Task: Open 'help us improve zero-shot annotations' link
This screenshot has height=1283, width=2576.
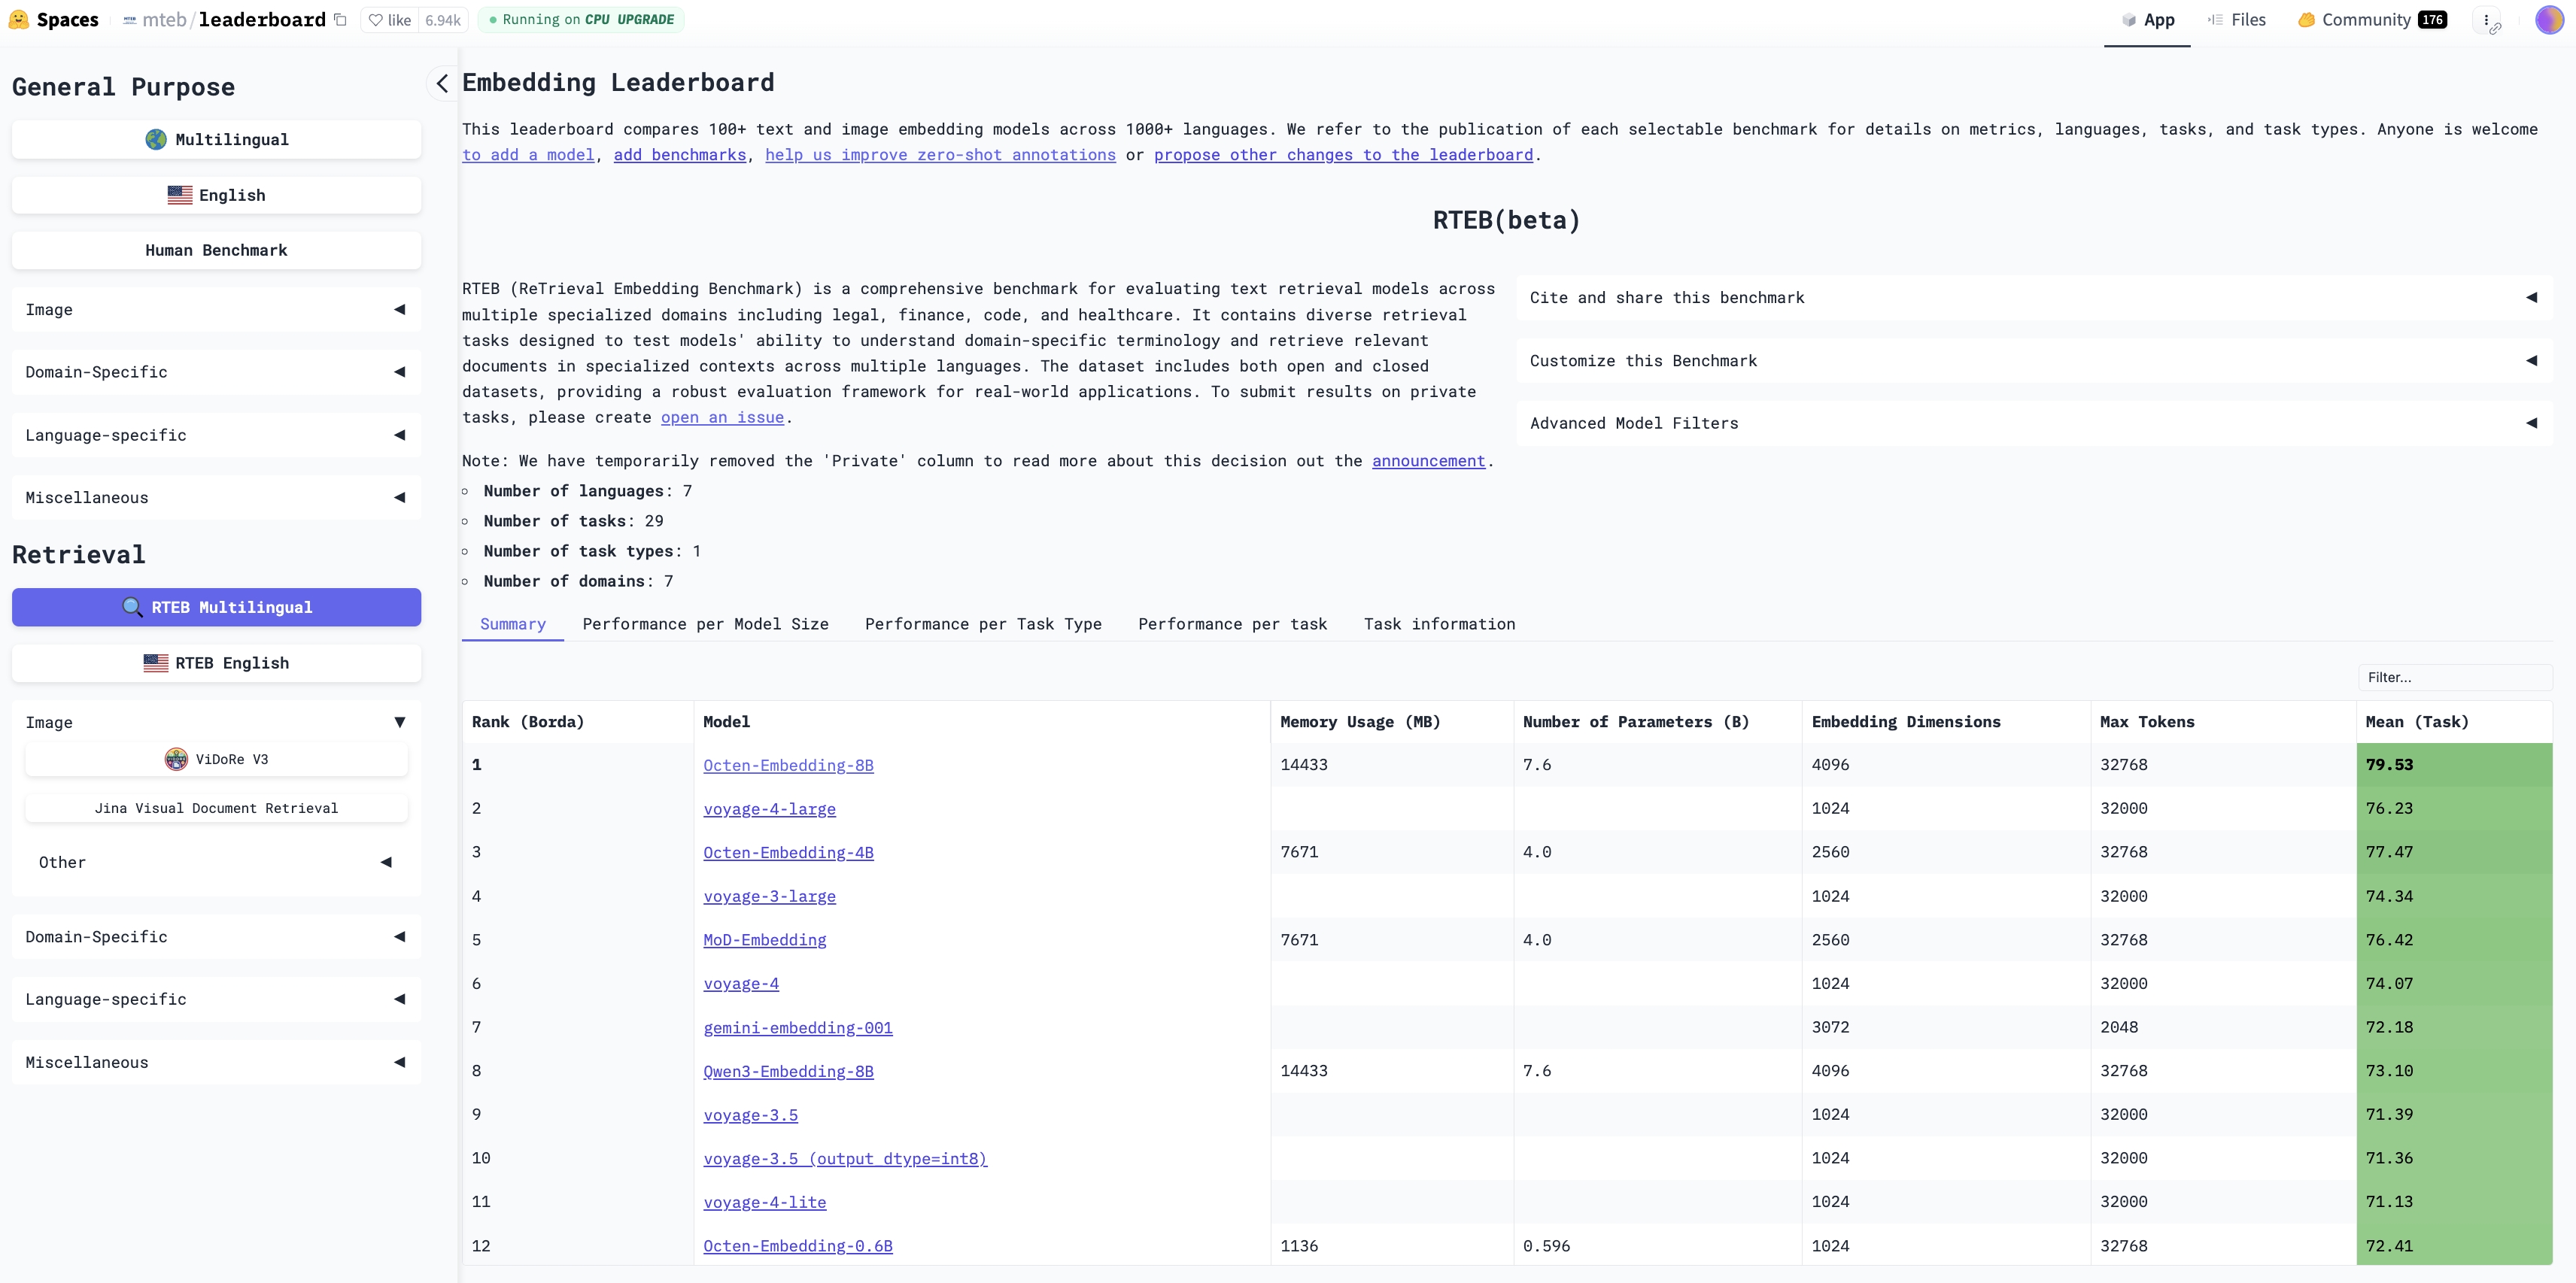Action: 940,155
